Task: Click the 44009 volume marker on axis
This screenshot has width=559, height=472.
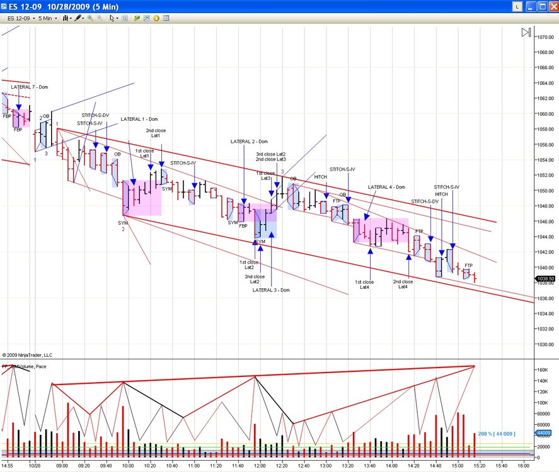Action: coord(543,433)
